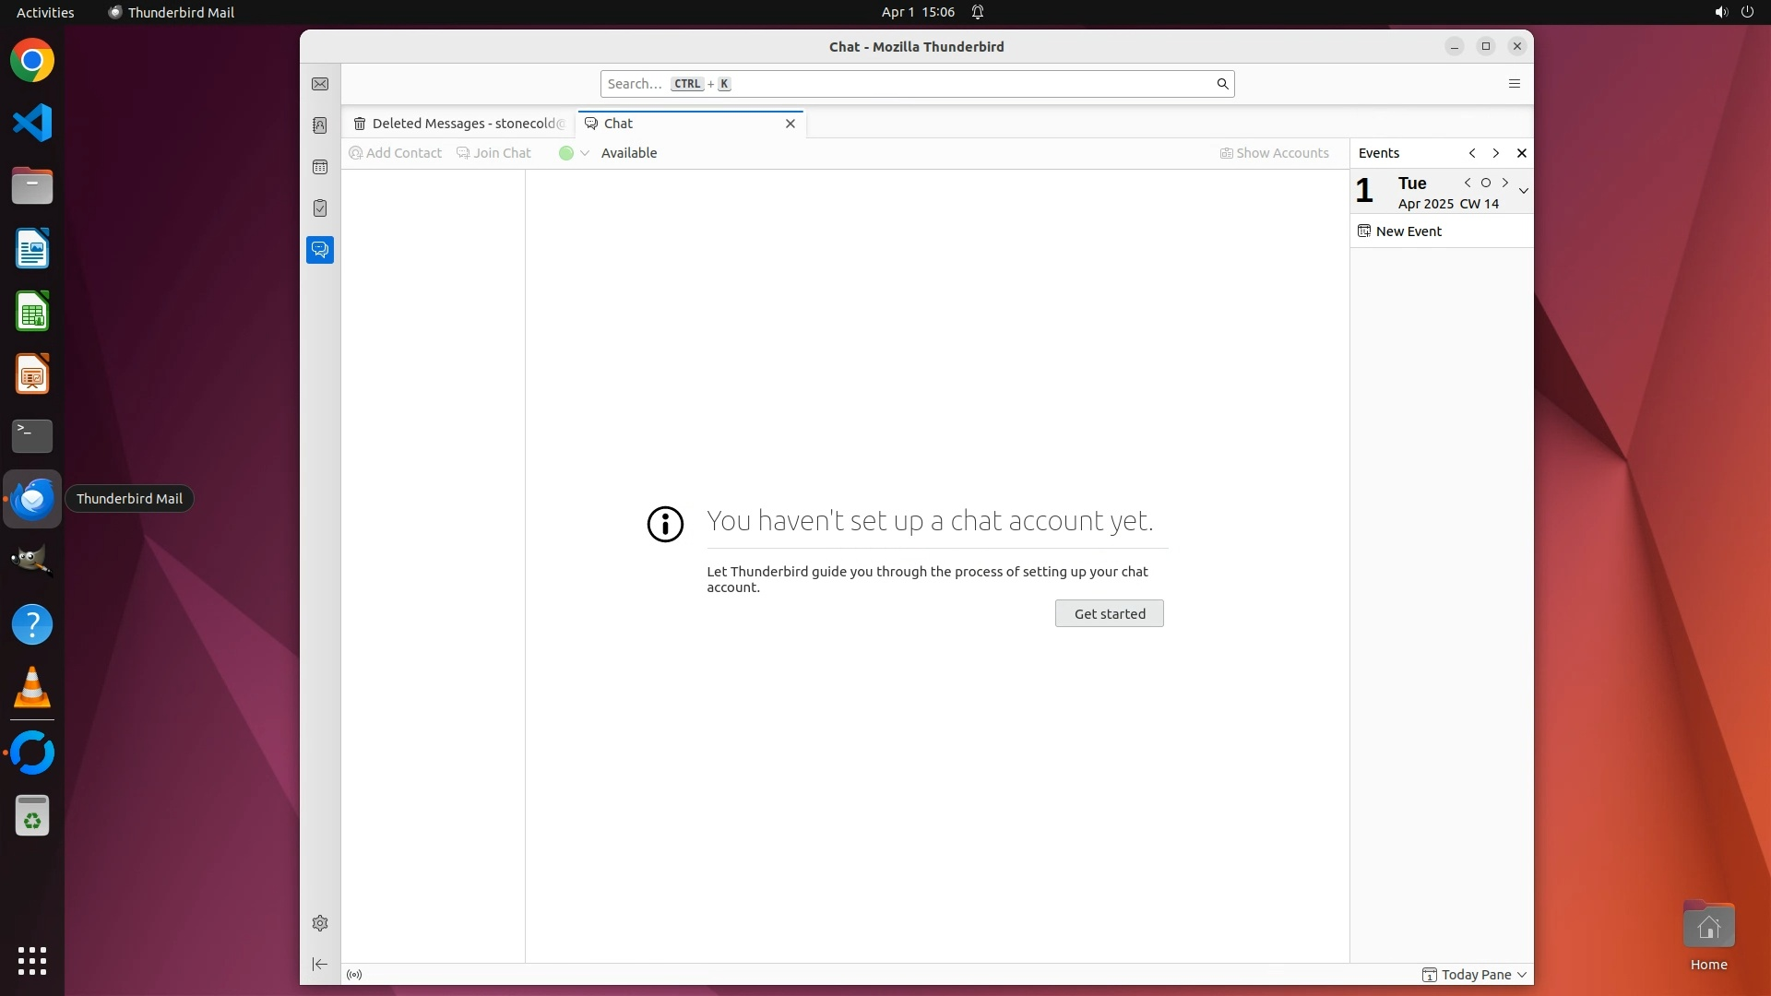Screen dimensions: 1771x996
Task: Open the chat status dropdown arrow
Action: (x=585, y=153)
